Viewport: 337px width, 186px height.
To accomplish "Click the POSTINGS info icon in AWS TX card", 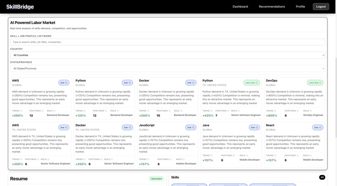I will [x=38, y=159].
